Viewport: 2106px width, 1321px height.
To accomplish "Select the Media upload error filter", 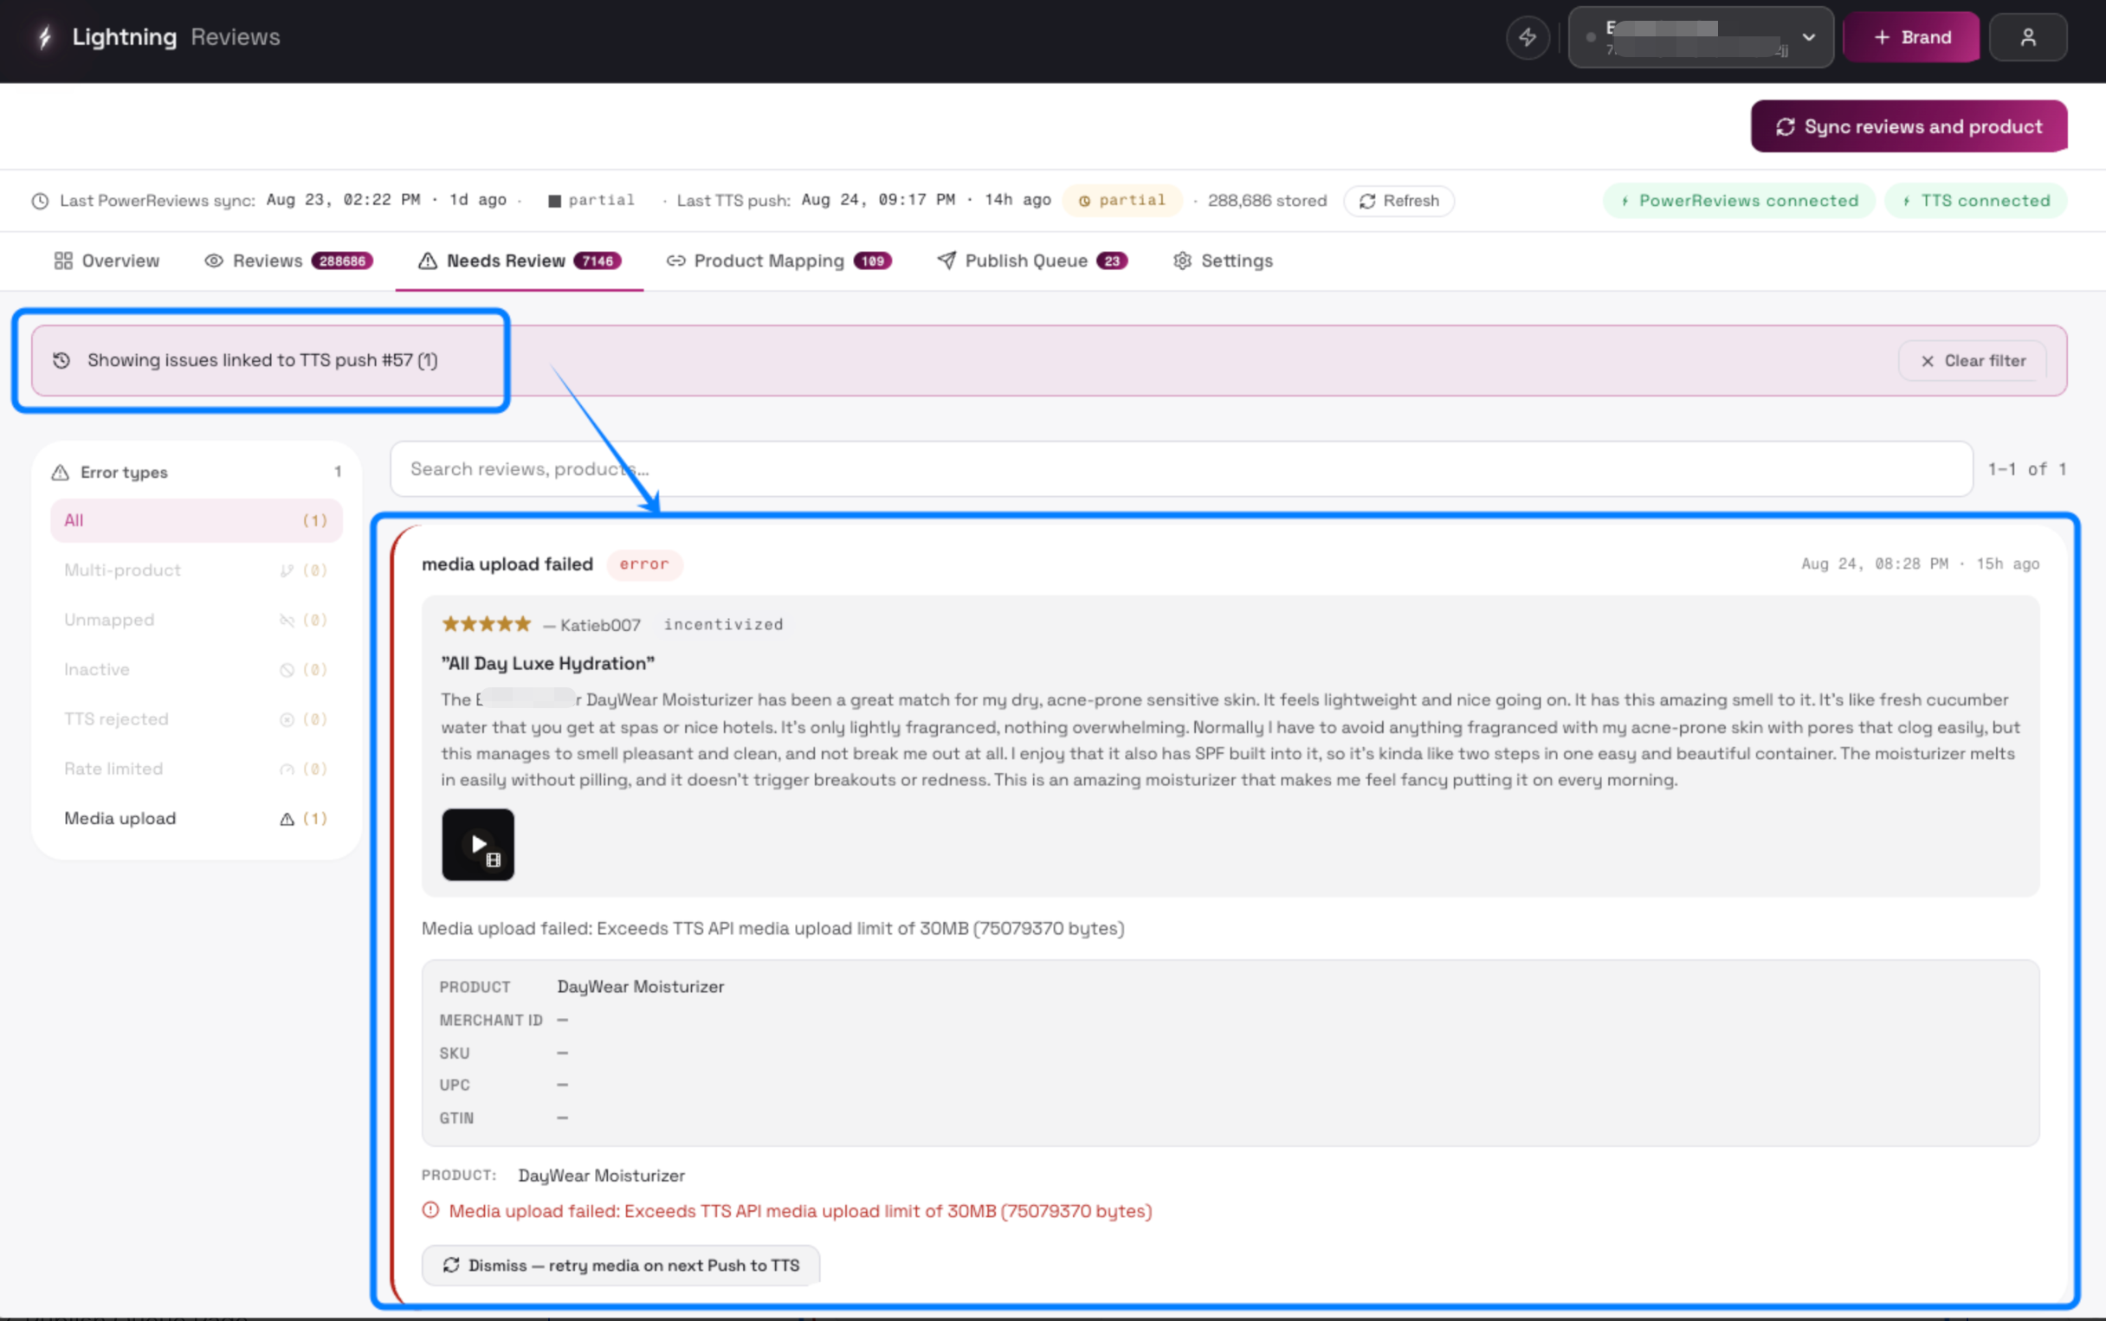I will pyautogui.click(x=196, y=819).
